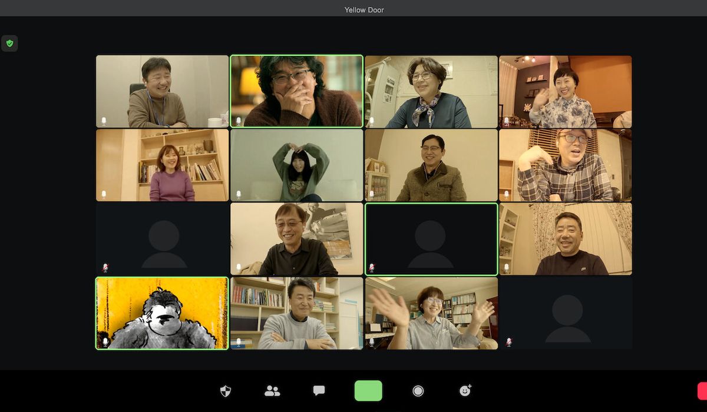Select tile of man laughing covering mouth

pyautogui.click(x=296, y=91)
